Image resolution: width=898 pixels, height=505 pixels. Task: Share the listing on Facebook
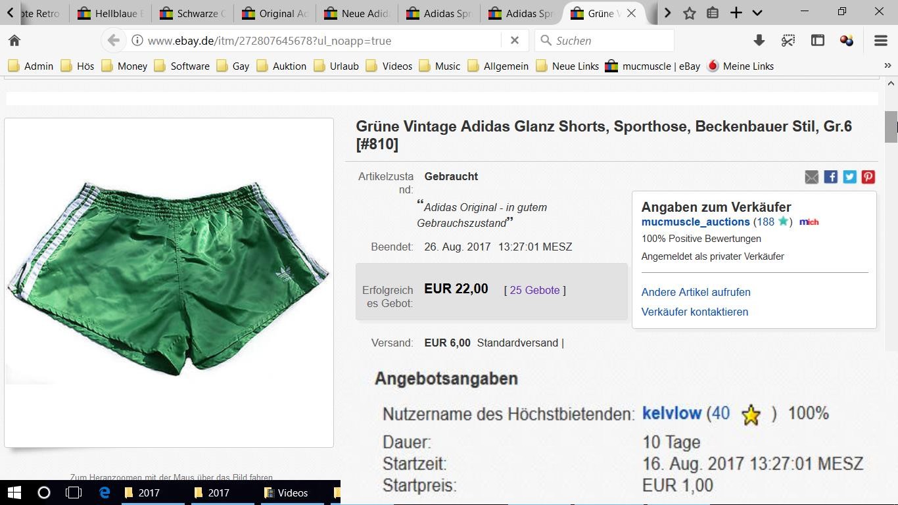tap(831, 177)
